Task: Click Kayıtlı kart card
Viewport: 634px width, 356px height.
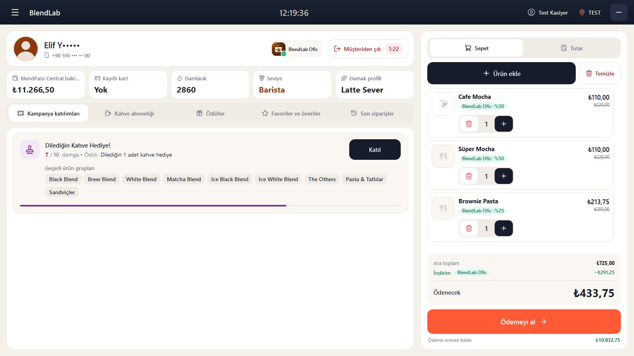Action: pyautogui.click(x=128, y=85)
